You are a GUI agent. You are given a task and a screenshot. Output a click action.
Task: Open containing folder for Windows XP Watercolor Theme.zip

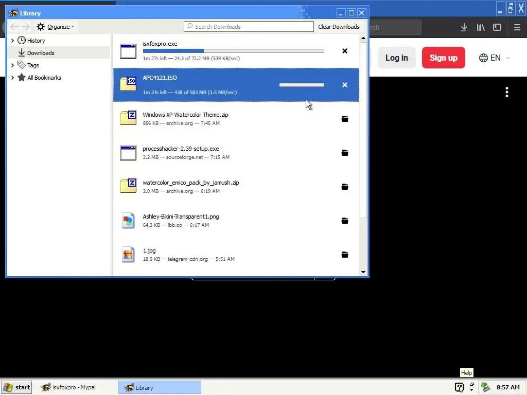[344, 119]
